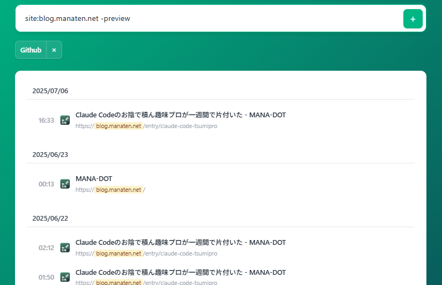Click the 01:50 timestamp

coord(46,277)
